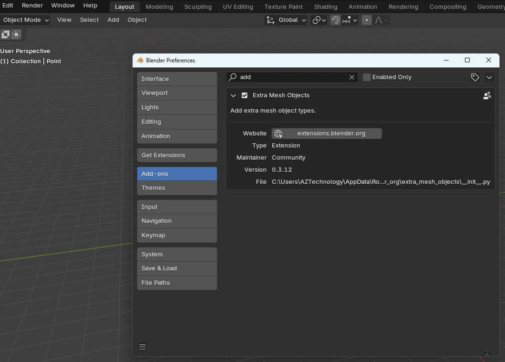This screenshot has width=505, height=362.
Task: Open snapping options increment icon
Action: tap(350, 20)
